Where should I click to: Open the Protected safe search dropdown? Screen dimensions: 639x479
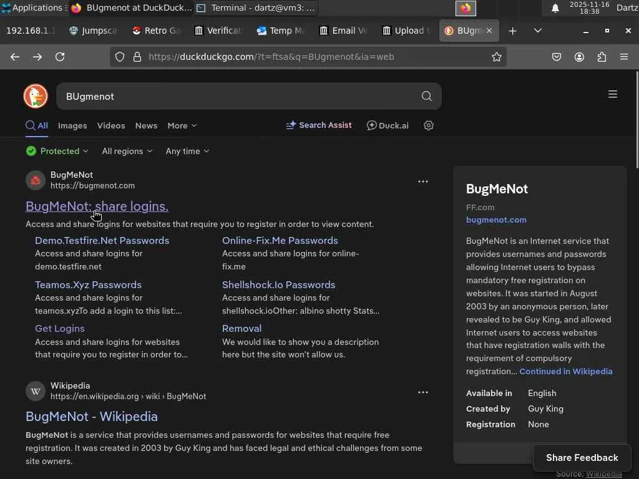(57, 151)
